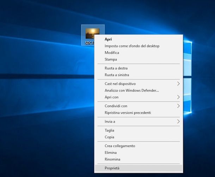This screenshot has height=177, width=215.
Task: Choose Apri from the context menu
Action: (x=108, y=39)
